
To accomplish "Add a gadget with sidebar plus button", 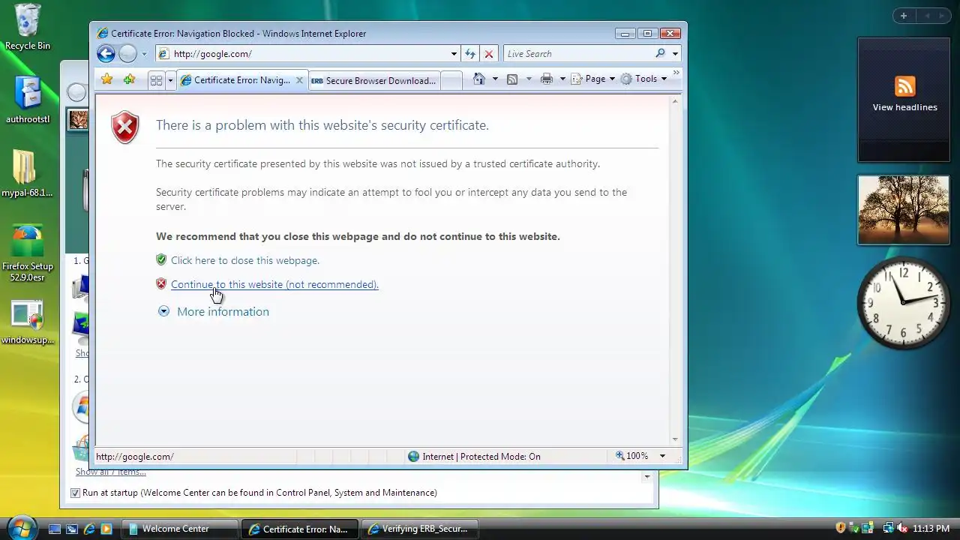I will (x=904, y=16).
